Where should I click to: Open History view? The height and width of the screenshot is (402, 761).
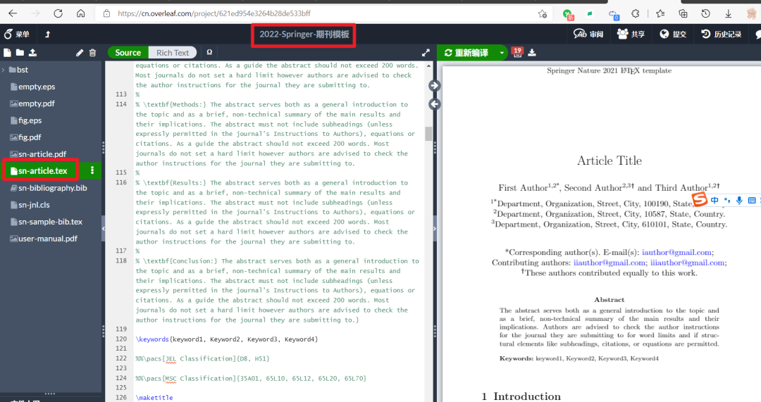pos(721,34)
